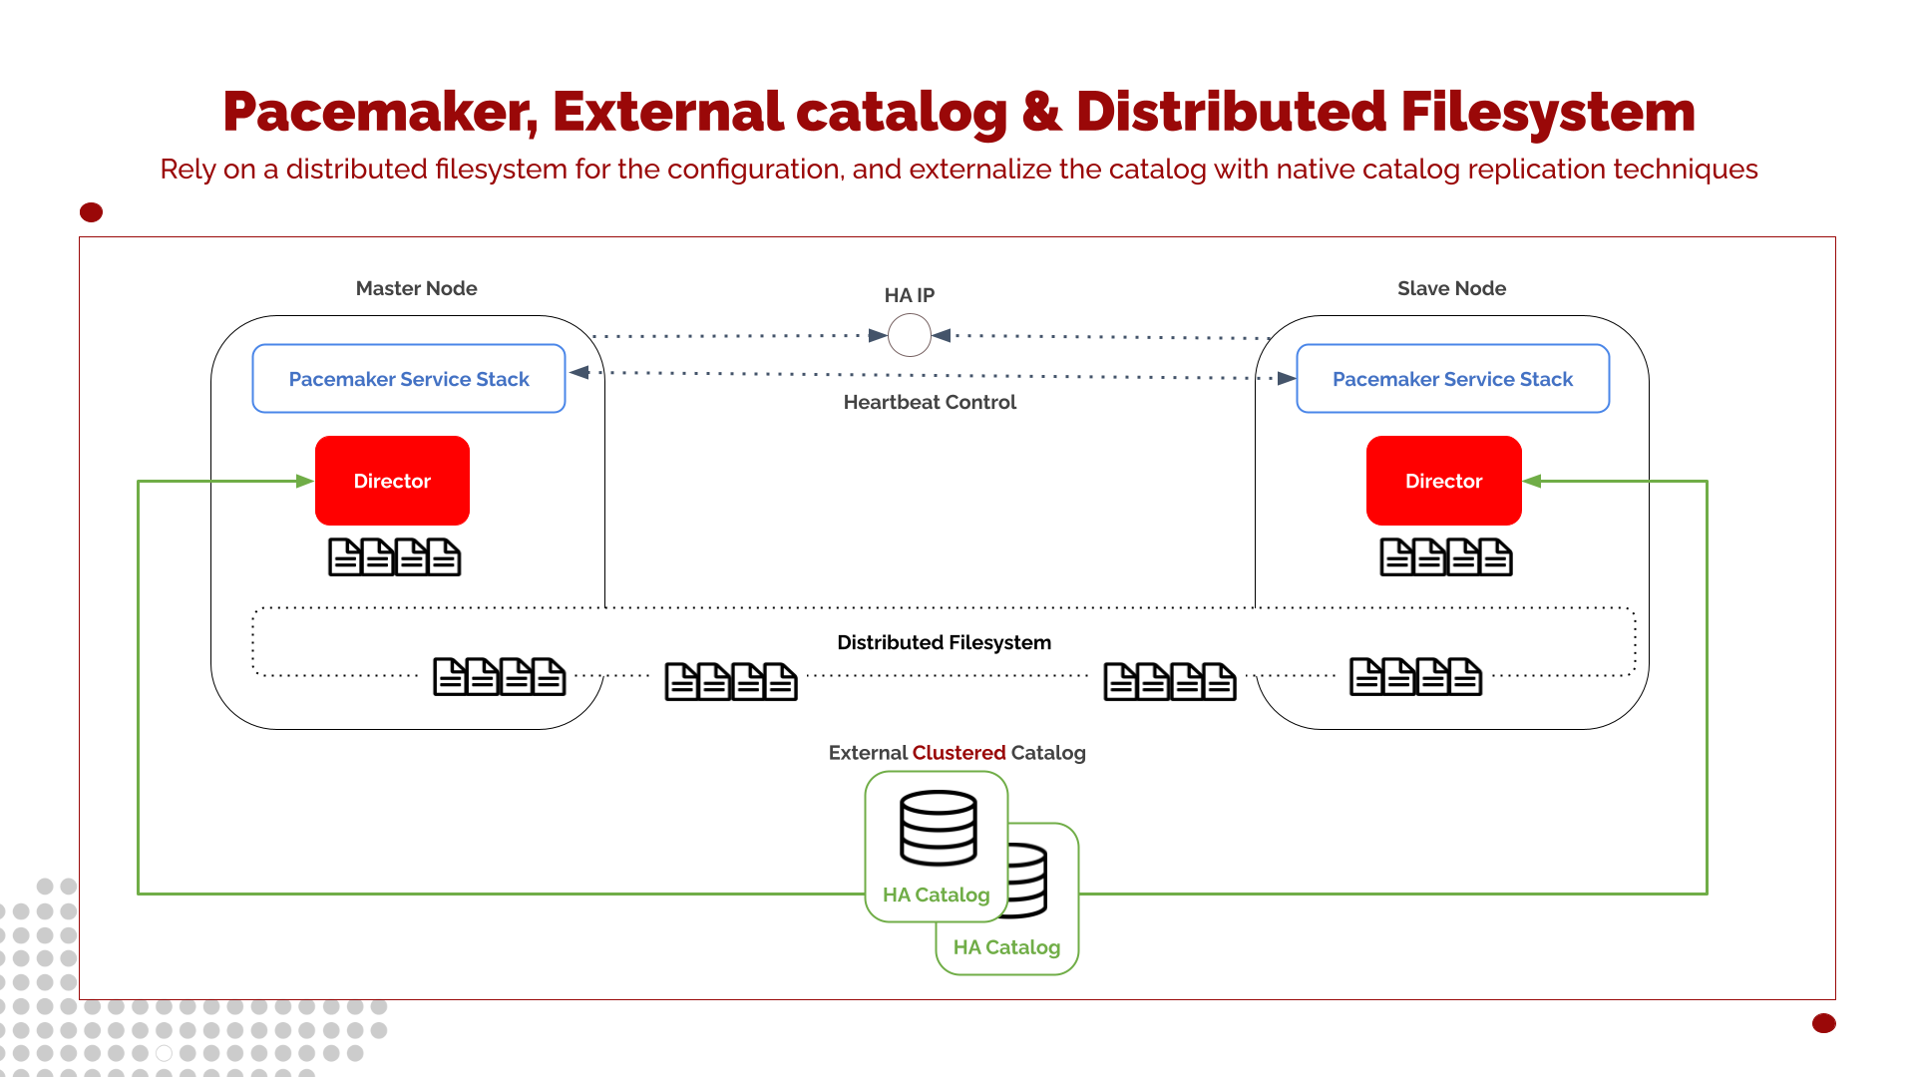
Task: Click the red Director fill swatch on the right
Action: [1443, 481]
